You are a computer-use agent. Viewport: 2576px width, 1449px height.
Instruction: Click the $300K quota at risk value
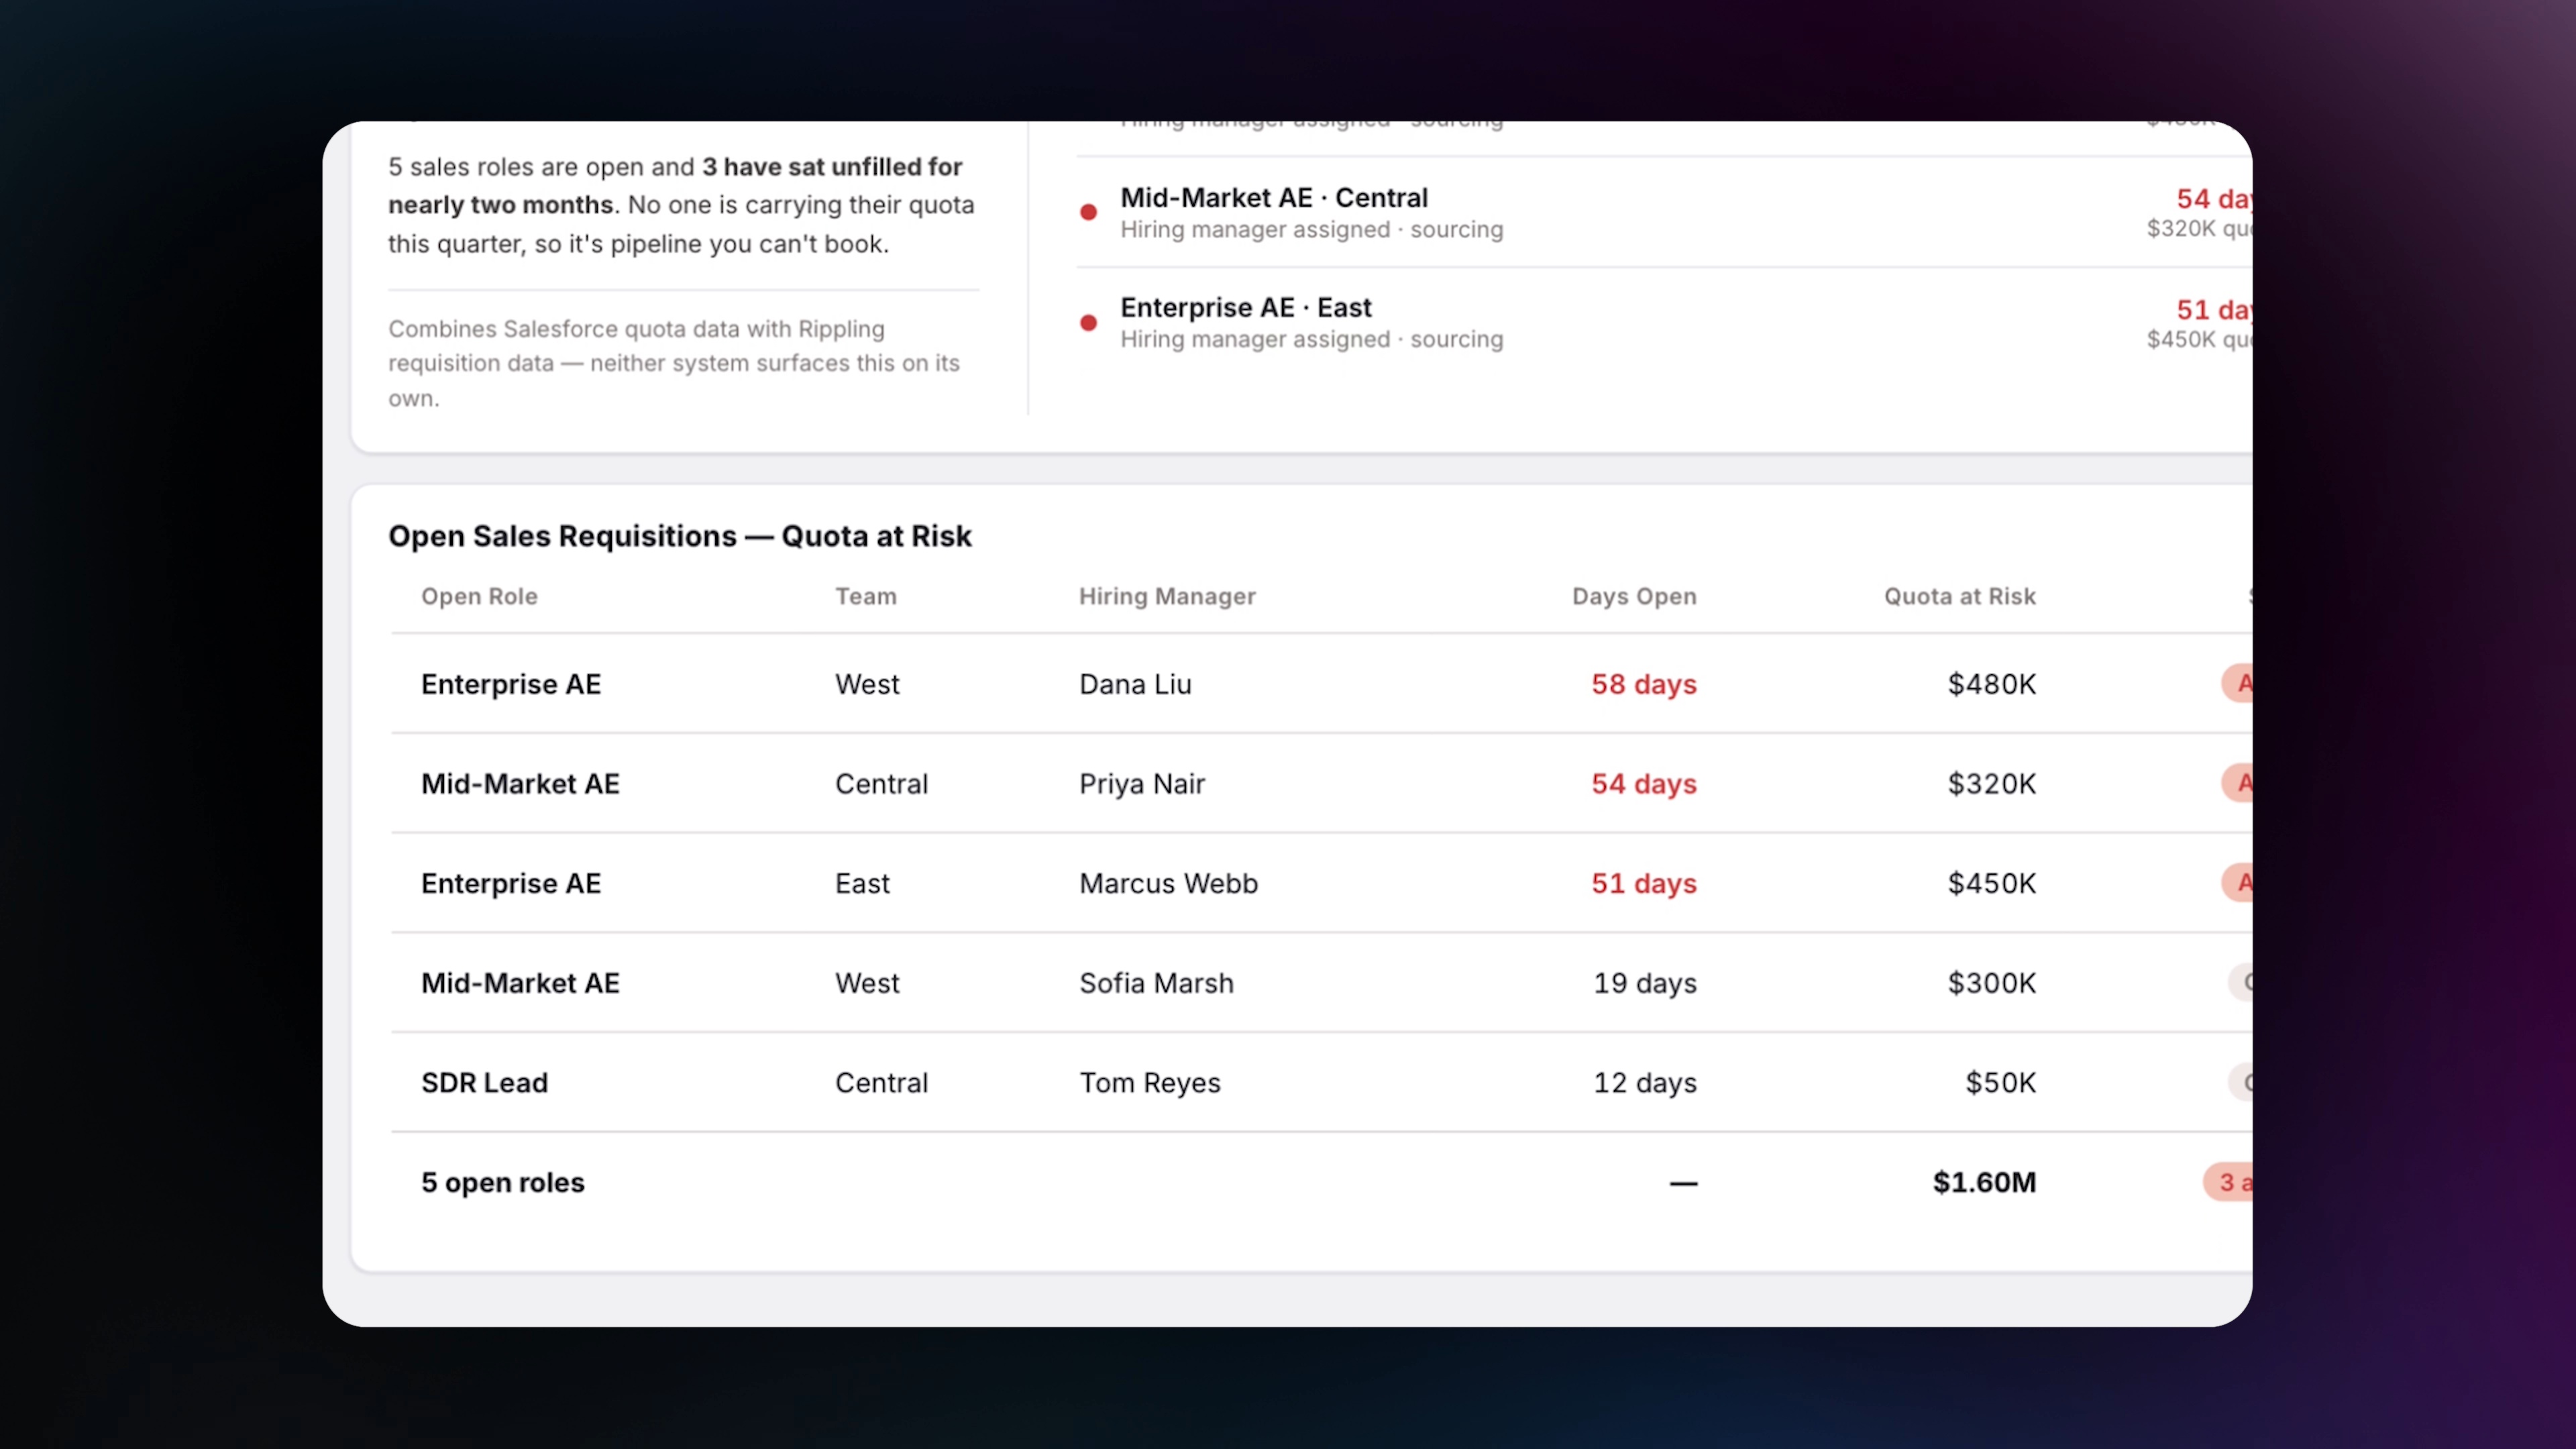pos(1991,983)
